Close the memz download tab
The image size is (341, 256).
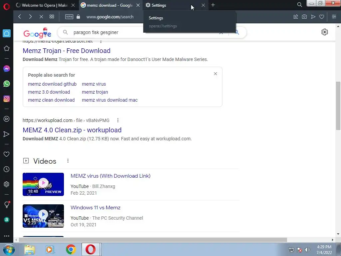pyautogui.click(x=138, y=5)
